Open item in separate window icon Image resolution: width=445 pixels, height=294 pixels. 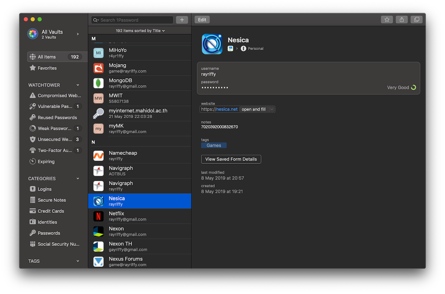tap(416, 20)
